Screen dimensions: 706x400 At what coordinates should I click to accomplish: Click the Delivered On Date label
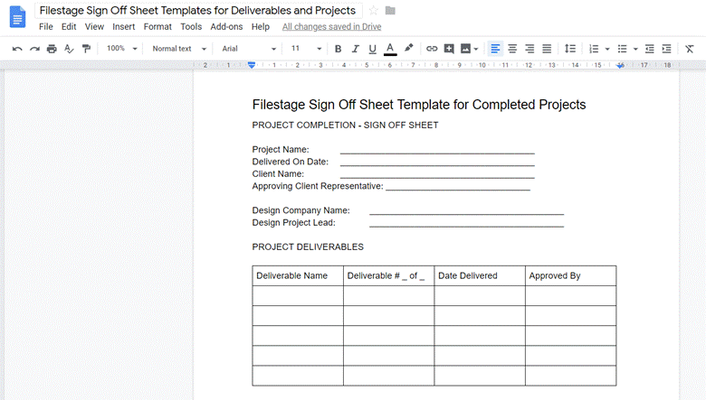[290, 162]
